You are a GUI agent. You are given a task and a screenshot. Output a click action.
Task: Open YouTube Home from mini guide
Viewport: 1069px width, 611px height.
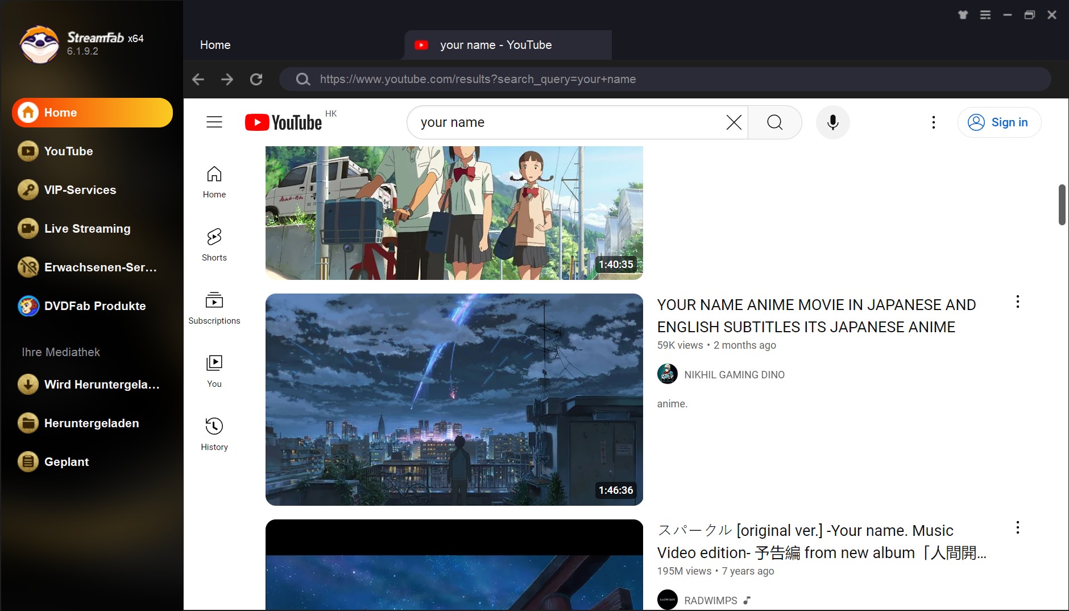click(x=214, y=182)
